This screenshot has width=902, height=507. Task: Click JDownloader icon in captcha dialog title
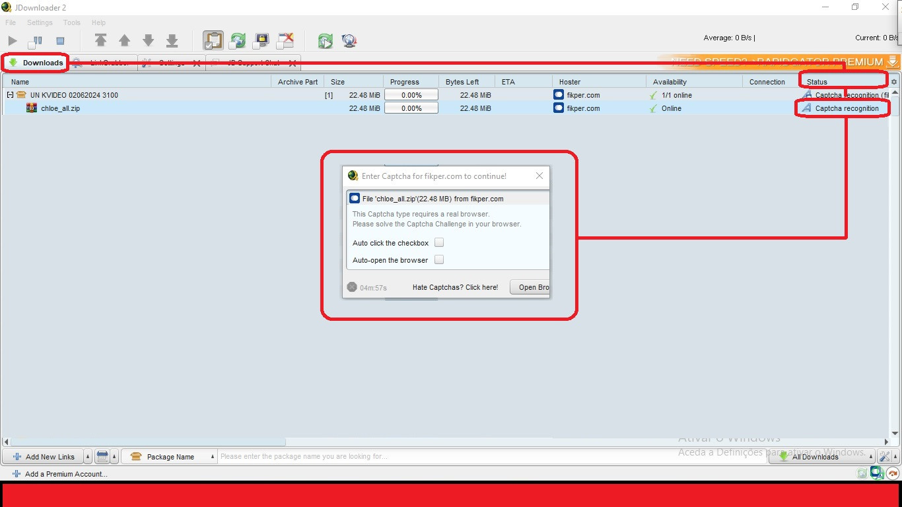coord(353,176)
